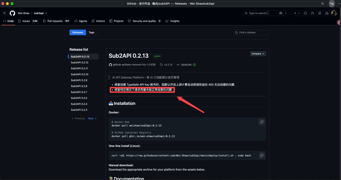The image size is (341, 180).
Task: Open browser more options menu
Action: tap(338, 3)
